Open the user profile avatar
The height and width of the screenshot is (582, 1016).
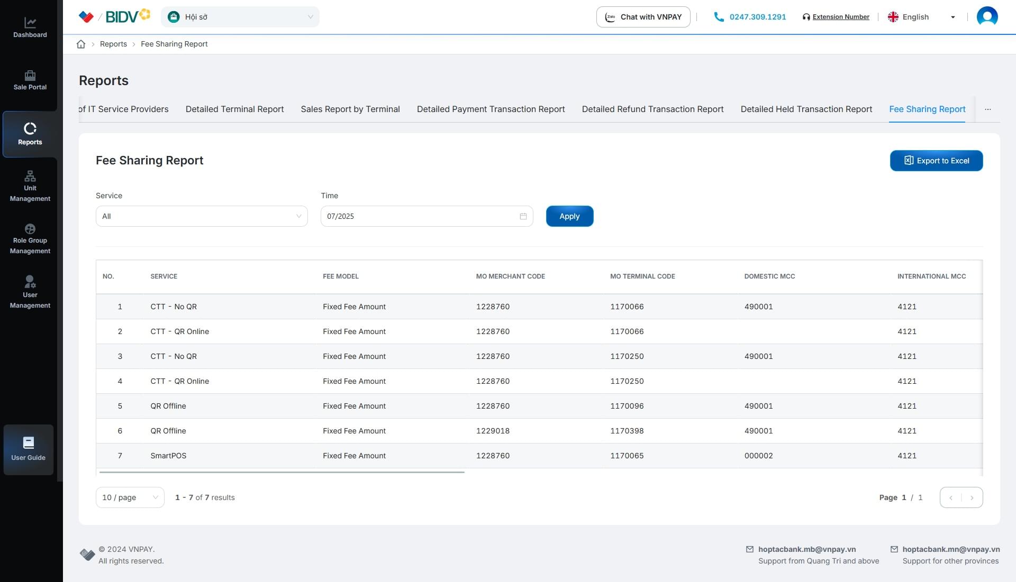pos(987,17)
